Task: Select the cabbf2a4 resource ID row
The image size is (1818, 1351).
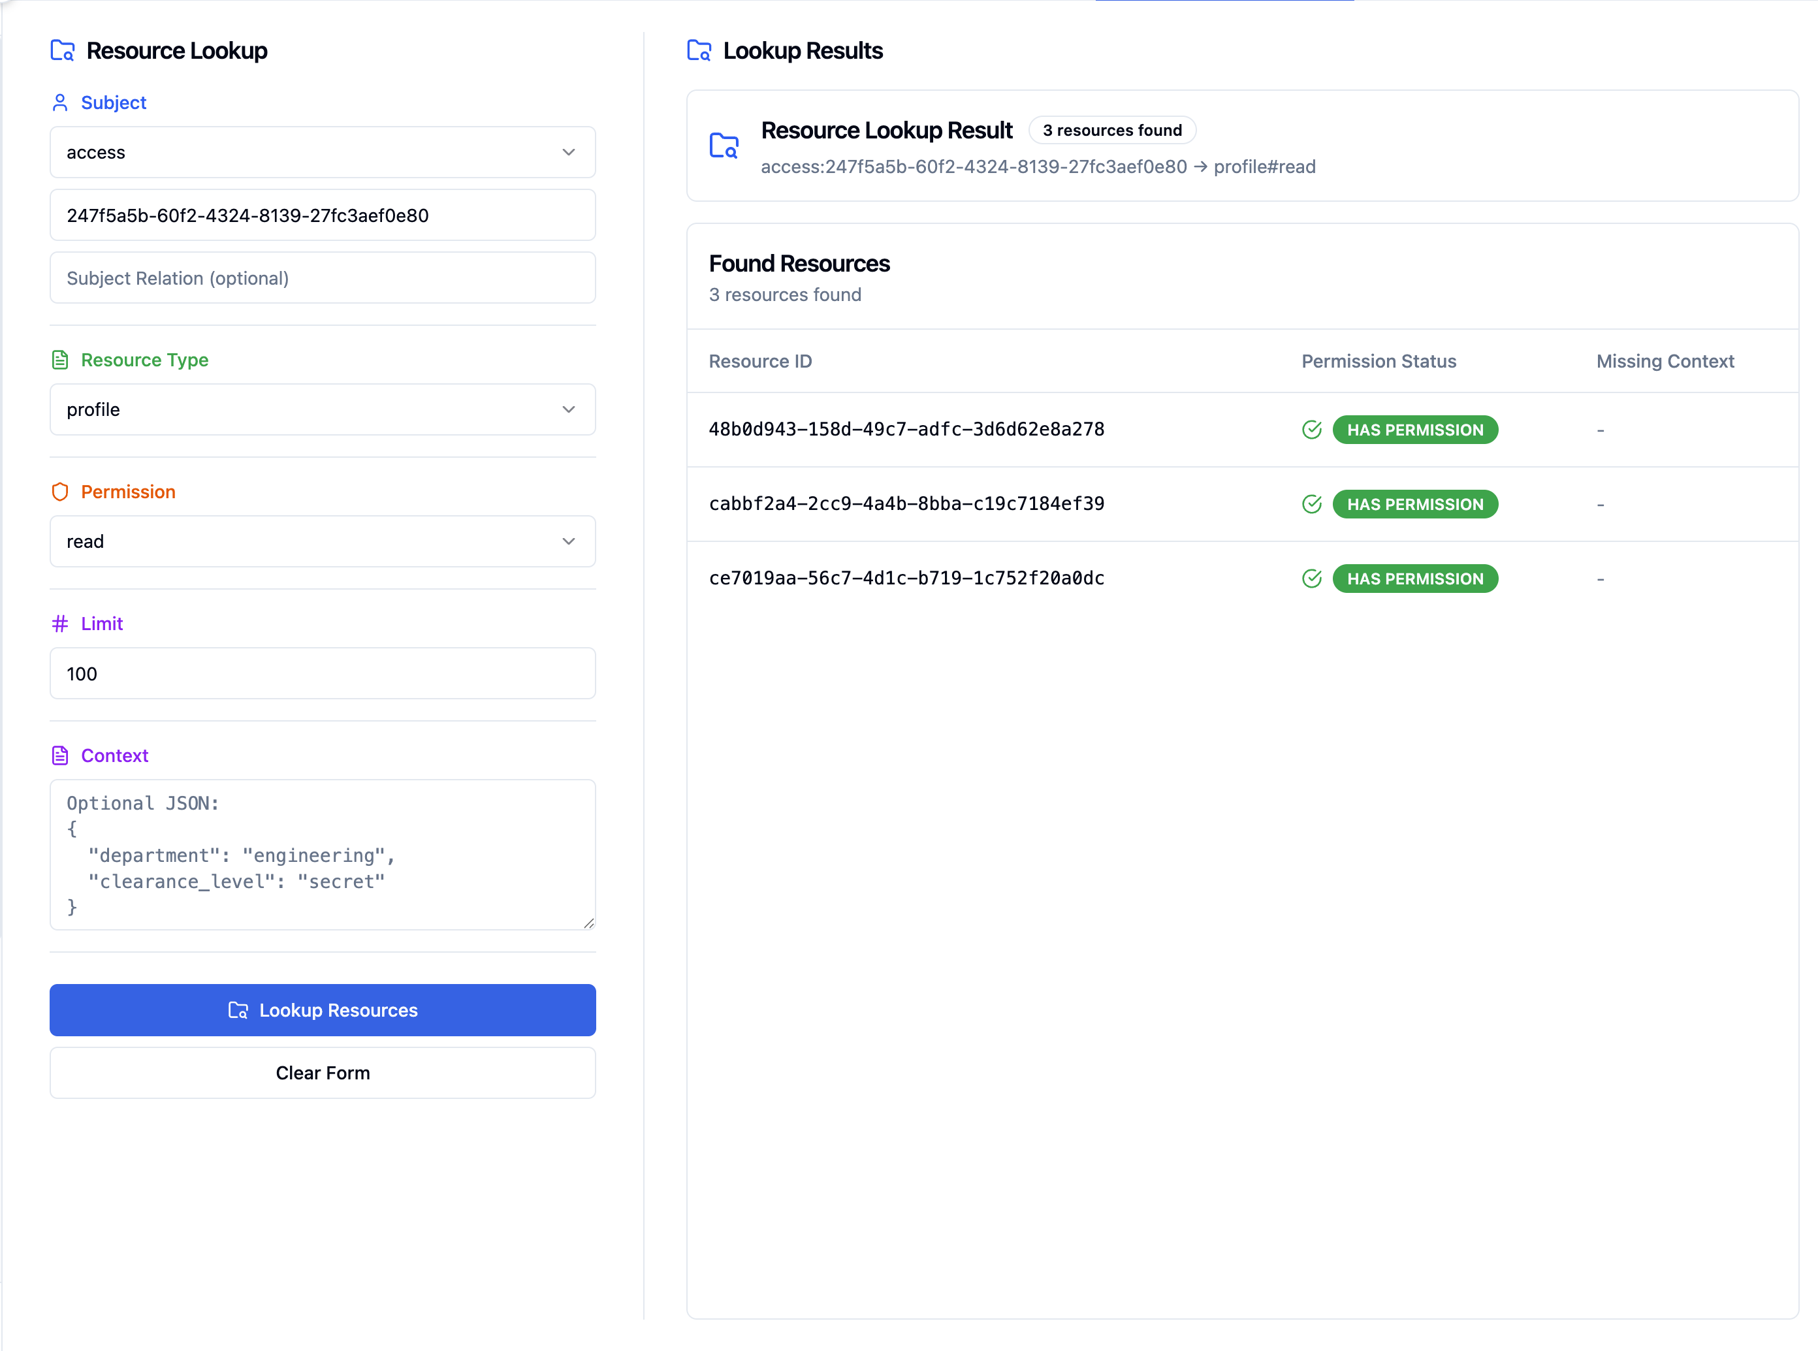Action: tap(906, 503)
